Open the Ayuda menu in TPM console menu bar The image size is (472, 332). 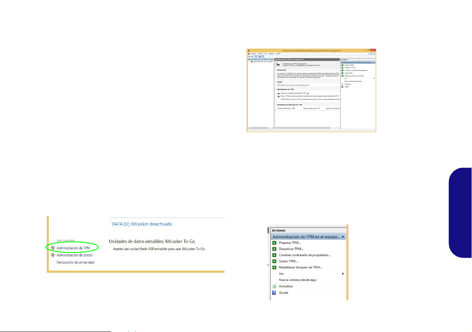pos(278,54)
